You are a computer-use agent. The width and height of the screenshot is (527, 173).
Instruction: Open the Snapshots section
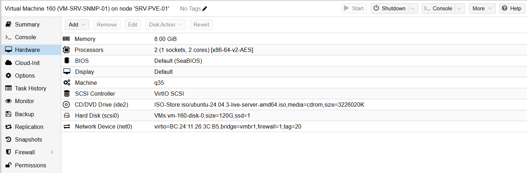pyautogui.click(x=28, y=139)
